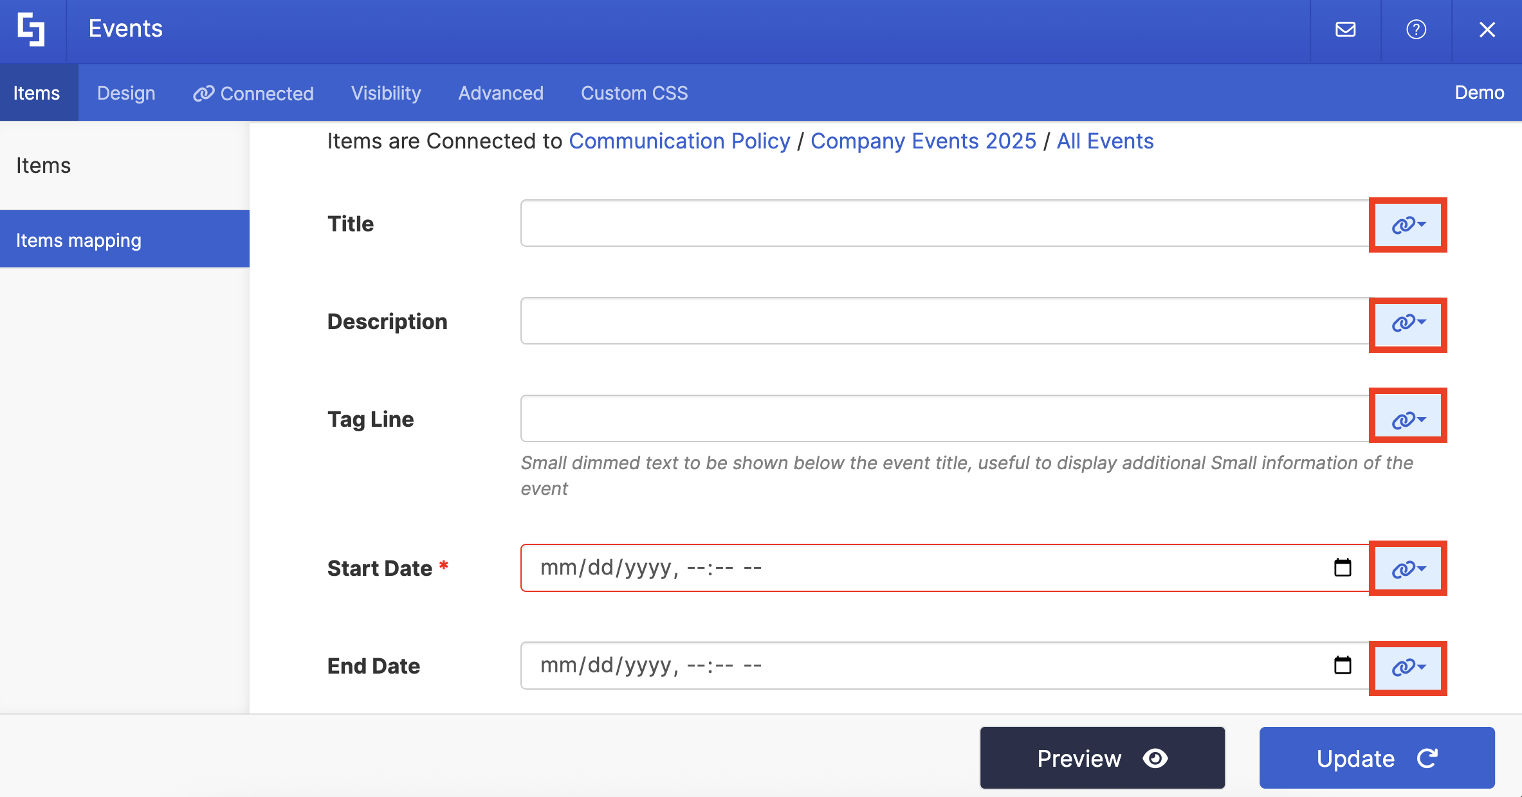Open Title field connection dropdown
This screenshot has height=797, width=1522.
pyautogui.click(x=1407, y=225)
